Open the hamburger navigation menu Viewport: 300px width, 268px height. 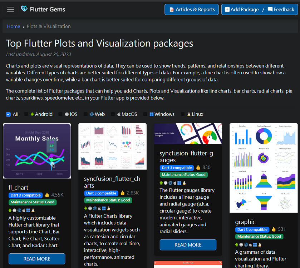[10, 9]
